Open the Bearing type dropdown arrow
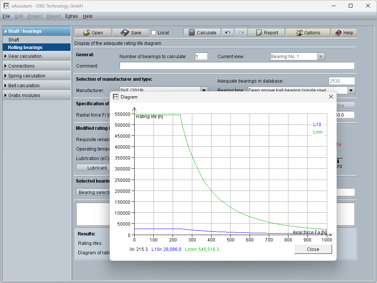 [x=351, y=90]
